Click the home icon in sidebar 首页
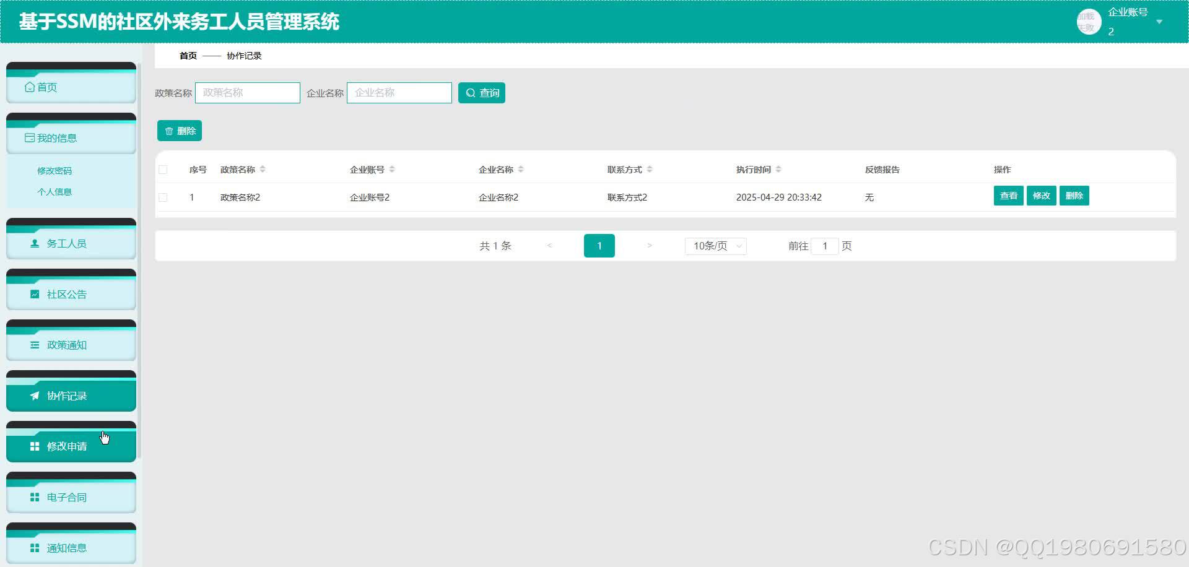The image size is (1189, 567). click(30, 87)
